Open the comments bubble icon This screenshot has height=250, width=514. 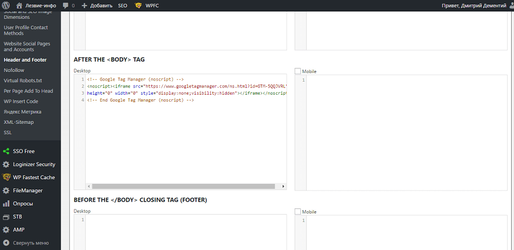coord(65,5)
